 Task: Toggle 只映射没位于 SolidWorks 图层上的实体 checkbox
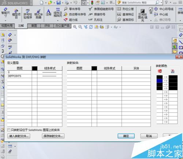tap(9, 130)
